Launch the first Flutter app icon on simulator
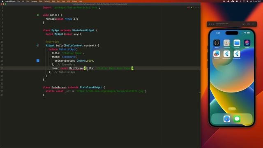 point(226,54)
